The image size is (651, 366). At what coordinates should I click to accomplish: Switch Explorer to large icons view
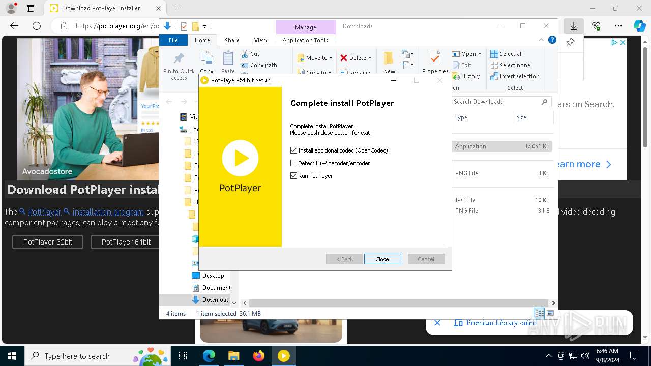(x=550, y=314)
